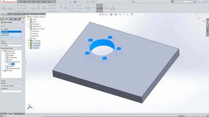Click Extruded Cut ribbon tool
Viewport: 209px width, 117px height.
click(33, 8)
